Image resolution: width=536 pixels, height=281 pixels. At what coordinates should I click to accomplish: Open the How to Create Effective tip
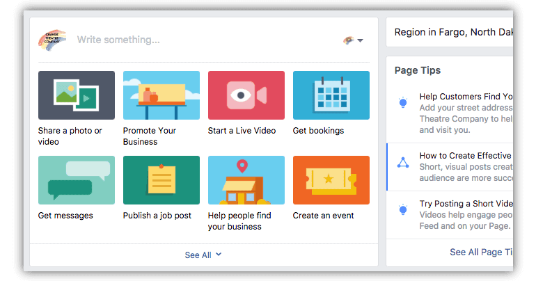(465, 156)
